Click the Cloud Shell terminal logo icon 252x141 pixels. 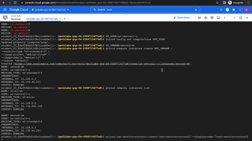pos(5,18)
